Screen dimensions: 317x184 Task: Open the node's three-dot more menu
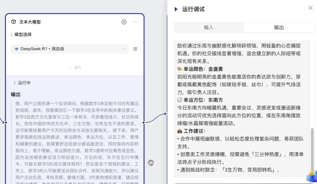click(x=135, y=22)
